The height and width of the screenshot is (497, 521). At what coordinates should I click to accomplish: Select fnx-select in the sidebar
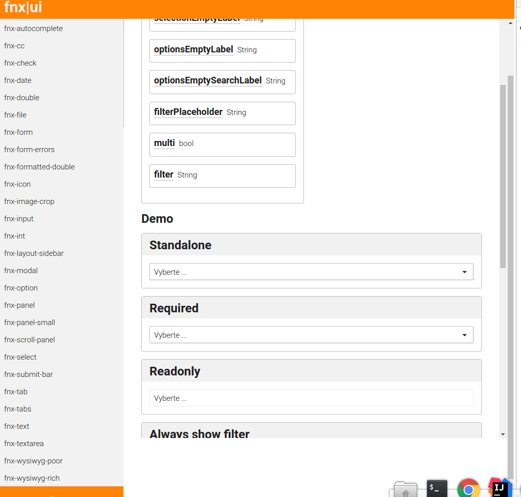20,357
